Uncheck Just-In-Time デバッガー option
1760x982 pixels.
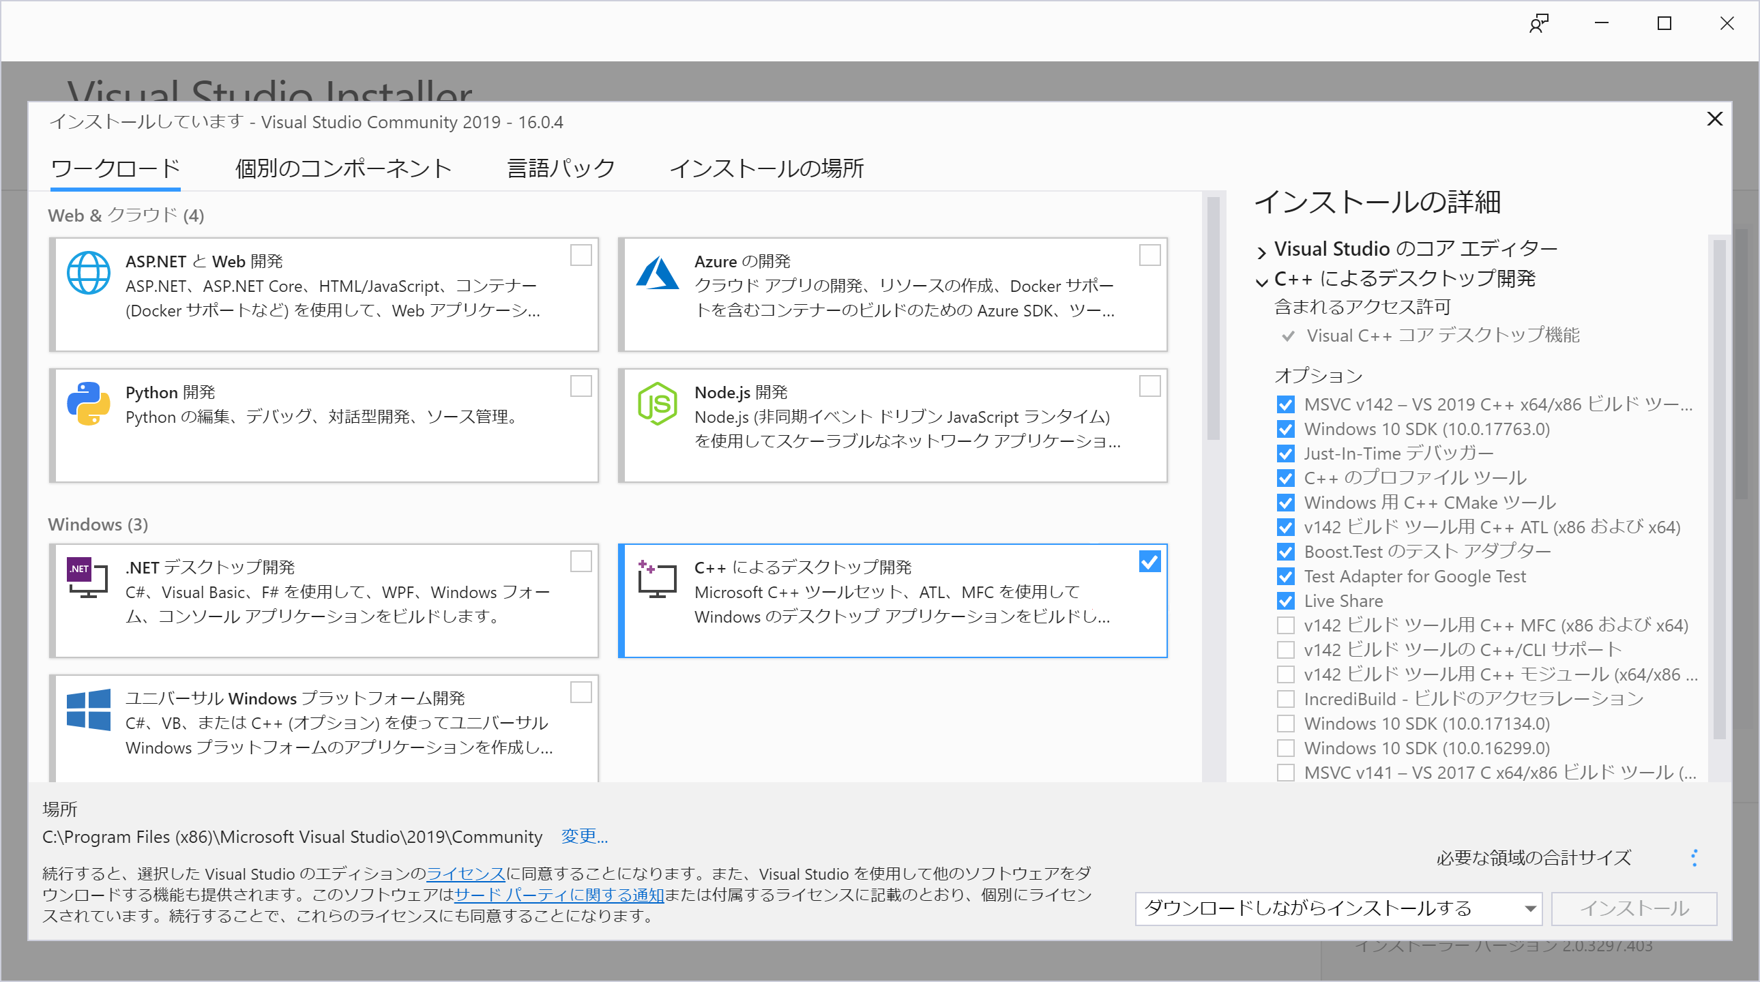click(1285, 453)
